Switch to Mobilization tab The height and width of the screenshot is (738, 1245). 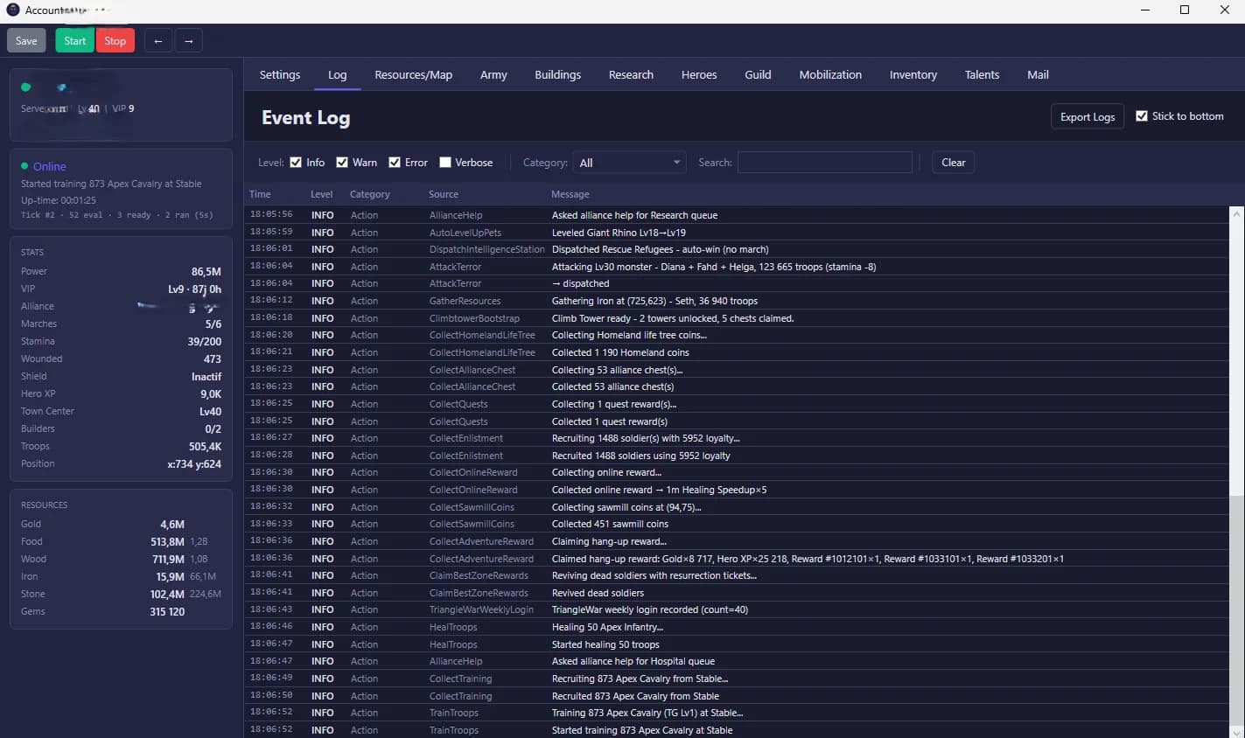click(830, 74)
